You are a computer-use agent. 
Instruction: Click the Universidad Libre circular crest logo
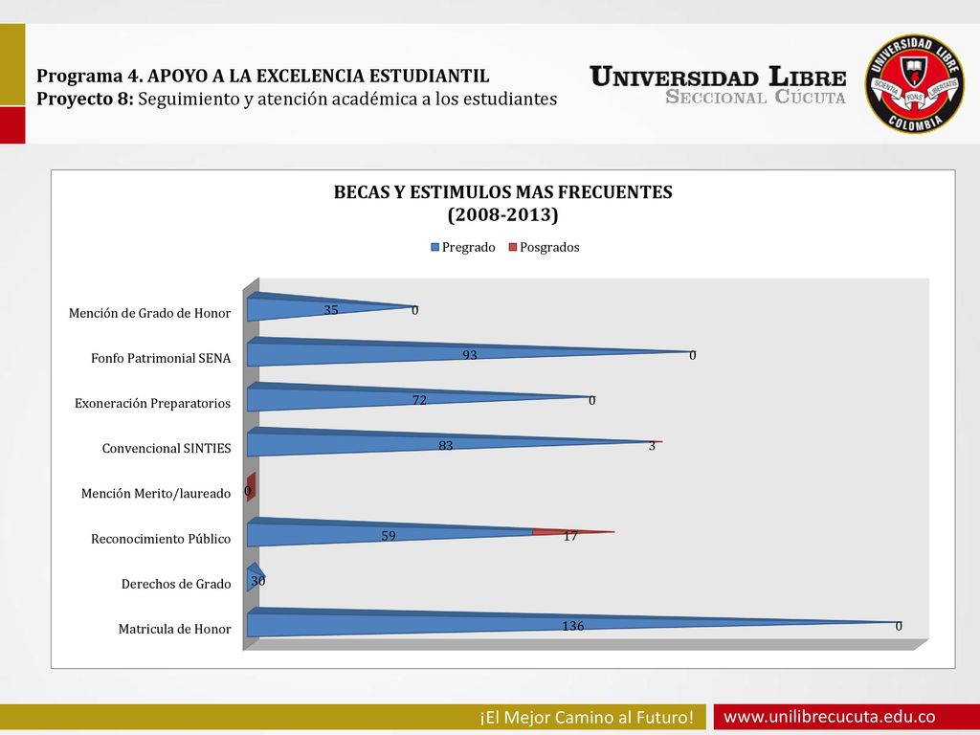click(x=914, y=84)
